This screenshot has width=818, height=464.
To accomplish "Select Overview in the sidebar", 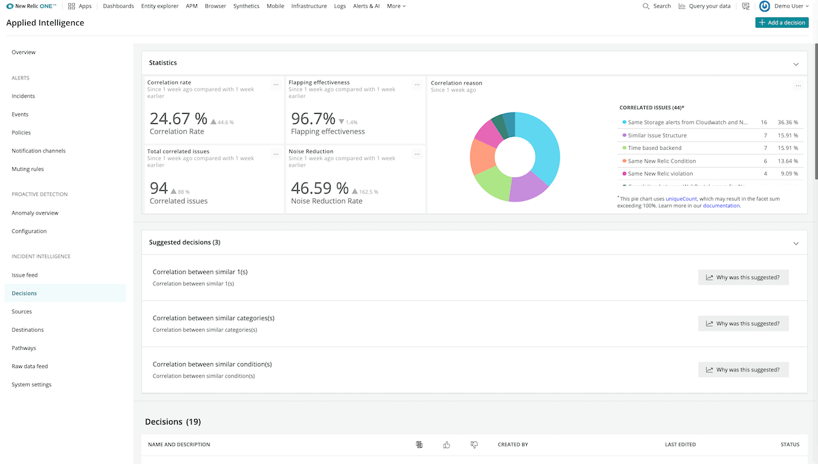I will click(24, 52).
